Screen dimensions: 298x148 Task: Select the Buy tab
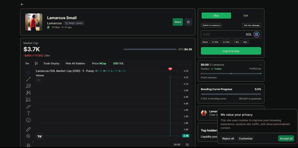coord(216,16)
